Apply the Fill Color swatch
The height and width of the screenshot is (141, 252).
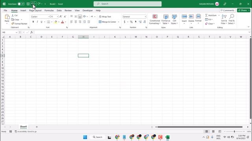[56, 22]
